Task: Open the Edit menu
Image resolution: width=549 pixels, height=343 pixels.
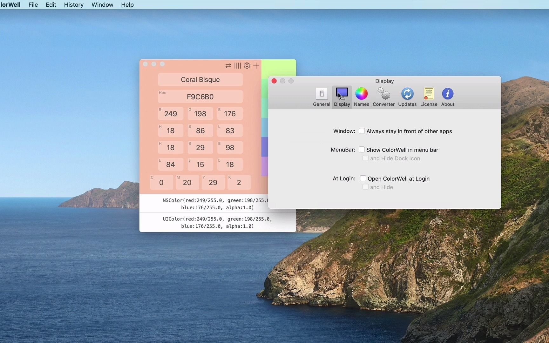Action: [51, 5]
